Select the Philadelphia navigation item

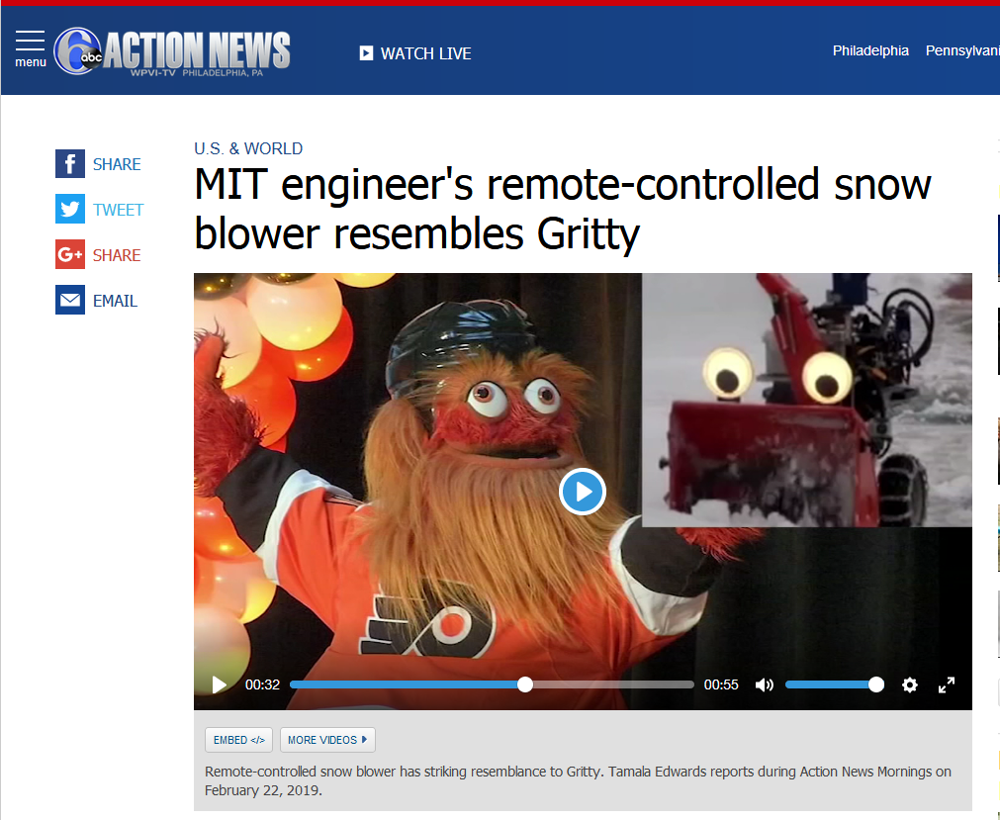pos(870,50)
